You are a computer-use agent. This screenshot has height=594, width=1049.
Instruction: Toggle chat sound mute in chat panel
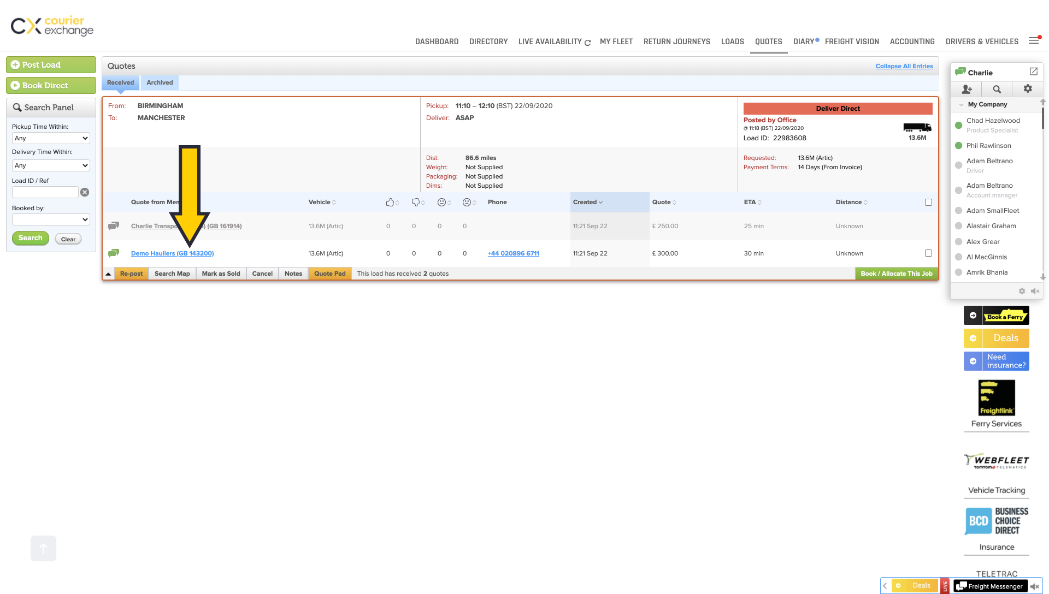tap(1035, 292)
